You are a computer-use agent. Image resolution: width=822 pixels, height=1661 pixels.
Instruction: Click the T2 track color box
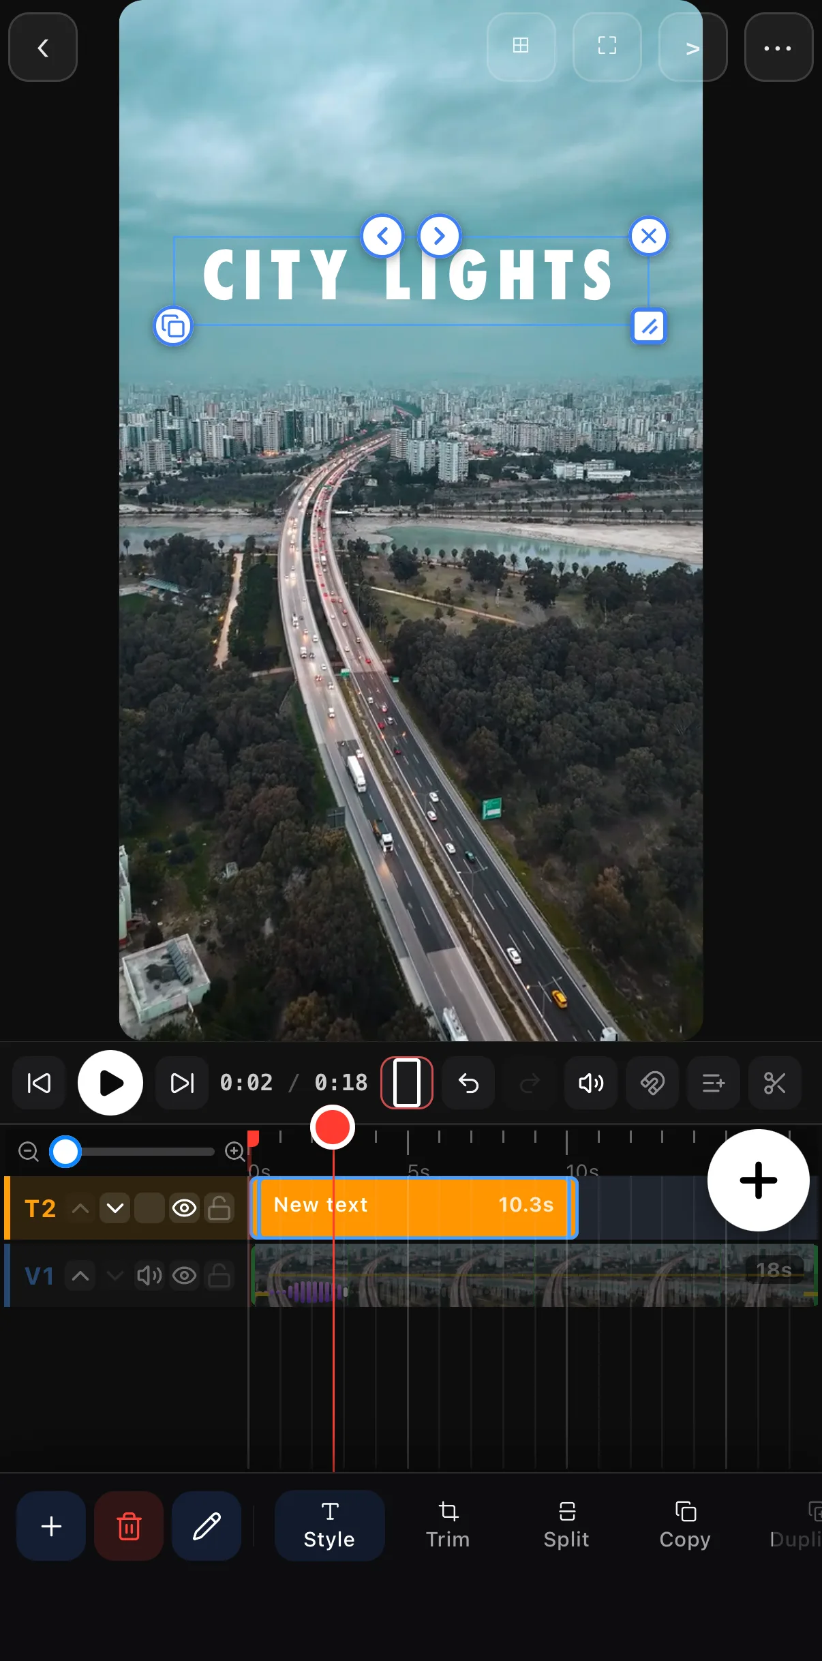point(149,1208)
